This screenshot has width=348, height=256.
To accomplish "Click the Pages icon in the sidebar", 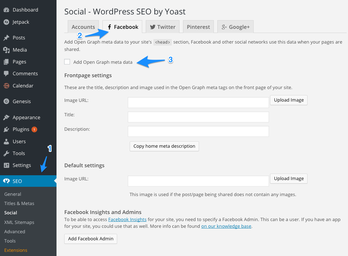I will pyautogui.click(x=6, y=62).
